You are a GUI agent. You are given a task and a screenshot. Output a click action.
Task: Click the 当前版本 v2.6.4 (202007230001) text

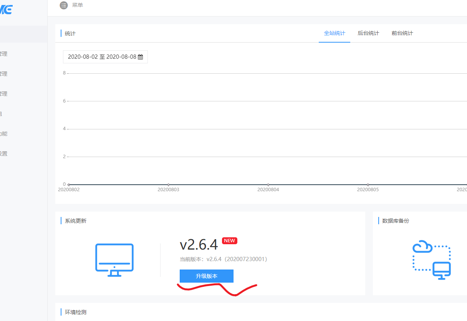tap(224, 259)
